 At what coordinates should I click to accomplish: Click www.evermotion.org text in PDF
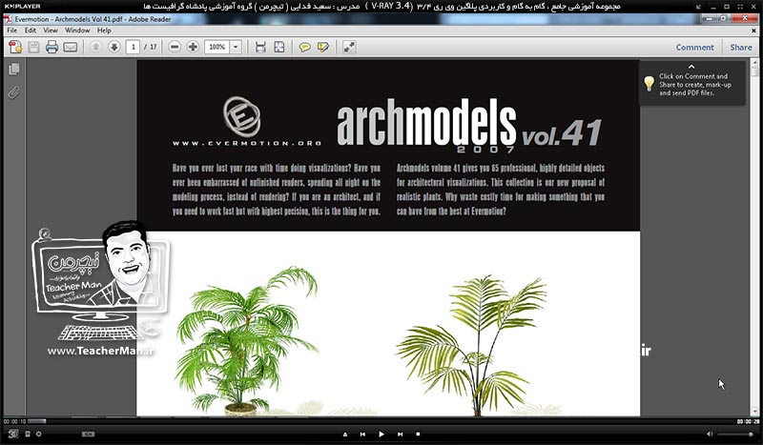pyautogui.click(x=247, y=143)
